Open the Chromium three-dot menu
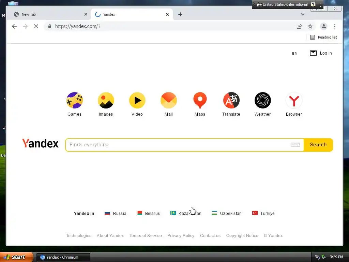Screen dimensions: 349x262 [335, 26]
